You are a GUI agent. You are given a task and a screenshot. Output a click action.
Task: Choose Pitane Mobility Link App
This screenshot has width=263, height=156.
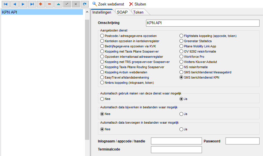click(x=198, y=46)
